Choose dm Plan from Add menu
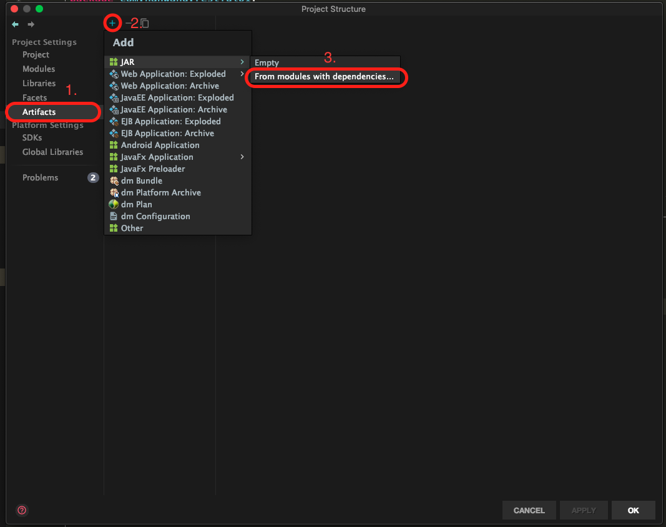 pos(136,204)
